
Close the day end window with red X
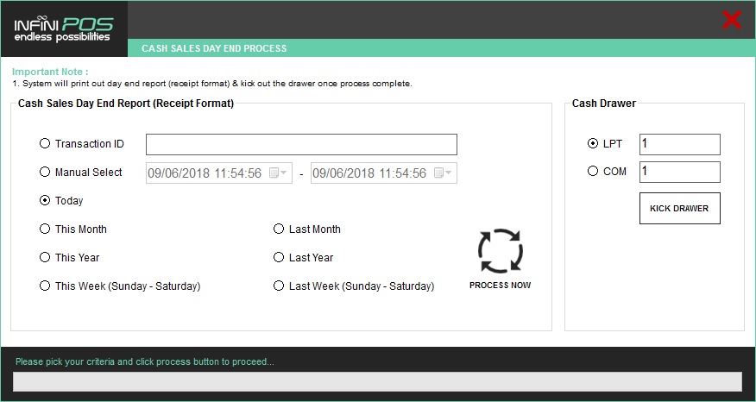pos(732,20)
